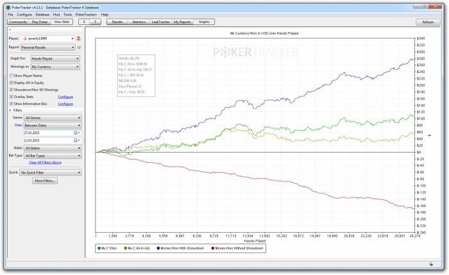Click the site icon next to qwerty13990
The height and width of the screenshot is (275, 449).
pyautogui.click(x=25, y=38)
